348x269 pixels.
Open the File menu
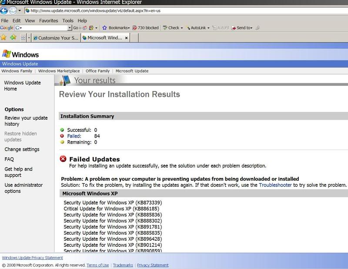click(5, 20)
